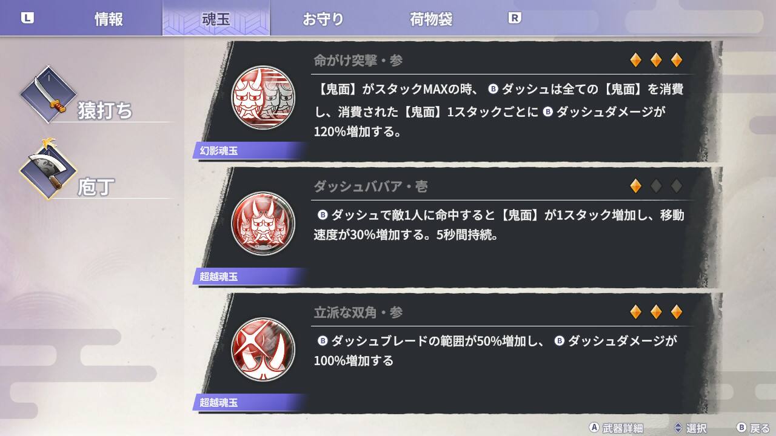Image resolution: width=776 pixels, height=436 pixels.
Task: Click the 武器詳細 button label
Action: (623, 428)
